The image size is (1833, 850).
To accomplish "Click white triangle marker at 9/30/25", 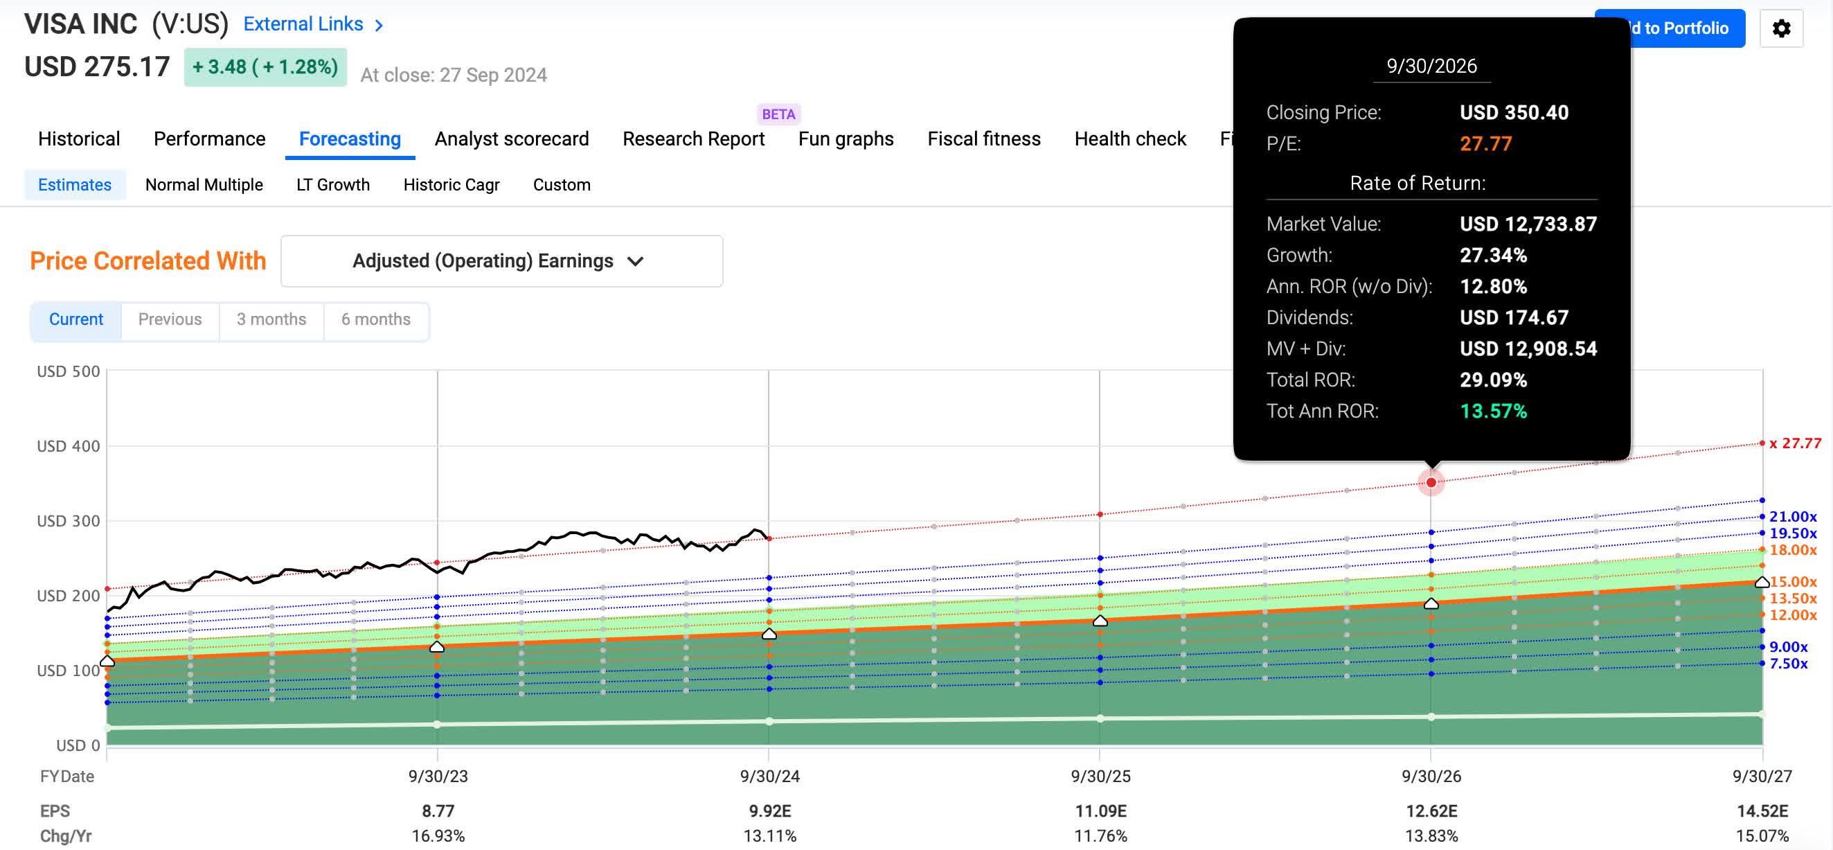I will coord(1100,621).
